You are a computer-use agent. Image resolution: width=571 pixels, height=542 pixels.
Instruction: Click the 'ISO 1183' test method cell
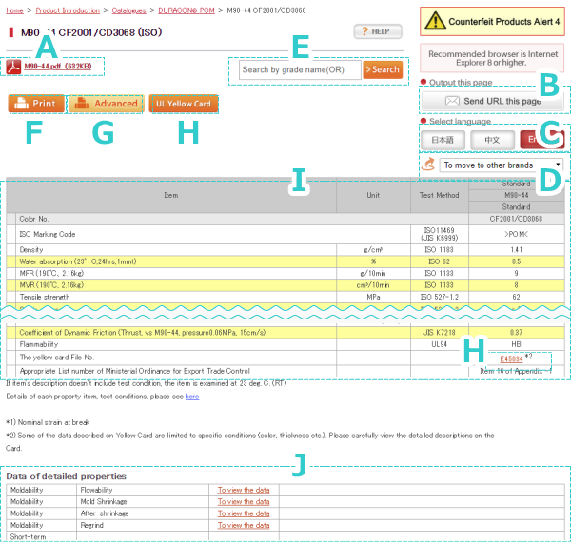pos(439,250)
